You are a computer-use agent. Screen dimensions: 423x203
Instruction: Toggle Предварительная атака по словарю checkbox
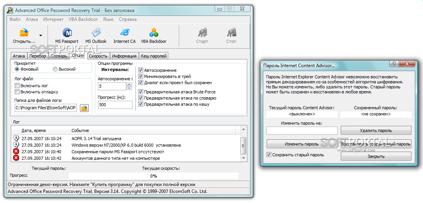(140, 98)
